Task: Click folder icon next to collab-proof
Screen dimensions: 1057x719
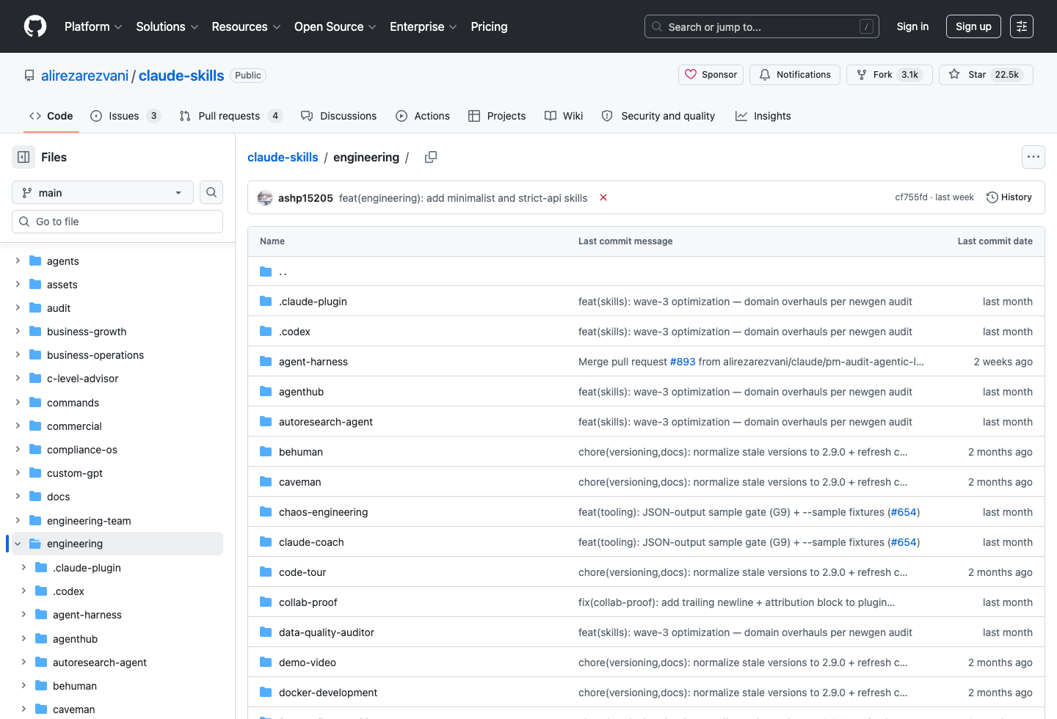Action: tap(266, 602)
